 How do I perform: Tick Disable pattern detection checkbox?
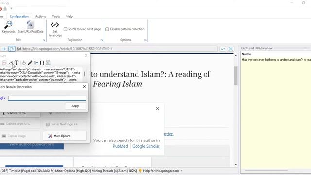click(107, 29)
